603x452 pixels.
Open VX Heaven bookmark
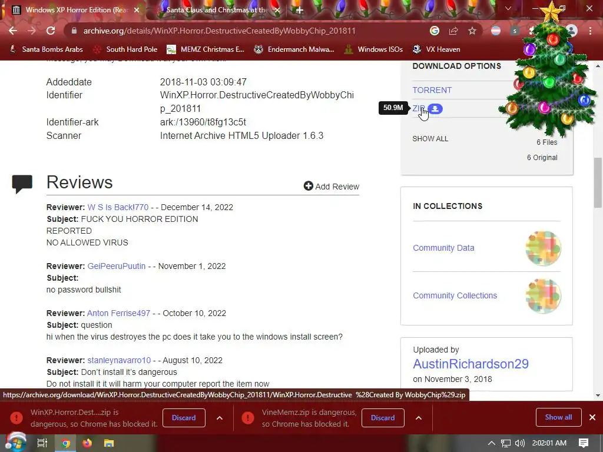(436, 49)
